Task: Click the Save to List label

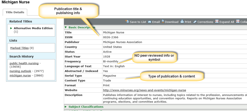Action: coord(138,22)
